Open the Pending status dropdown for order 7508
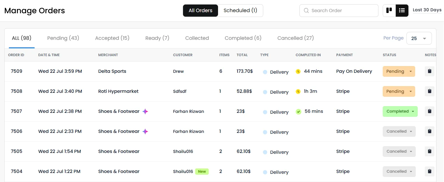The height and width of the screenshot is (182, 444). [x=399, y=91]
